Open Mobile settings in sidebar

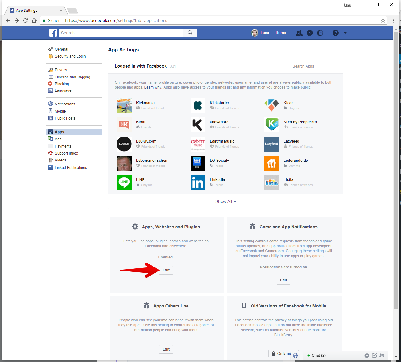[x=60, y=111]
